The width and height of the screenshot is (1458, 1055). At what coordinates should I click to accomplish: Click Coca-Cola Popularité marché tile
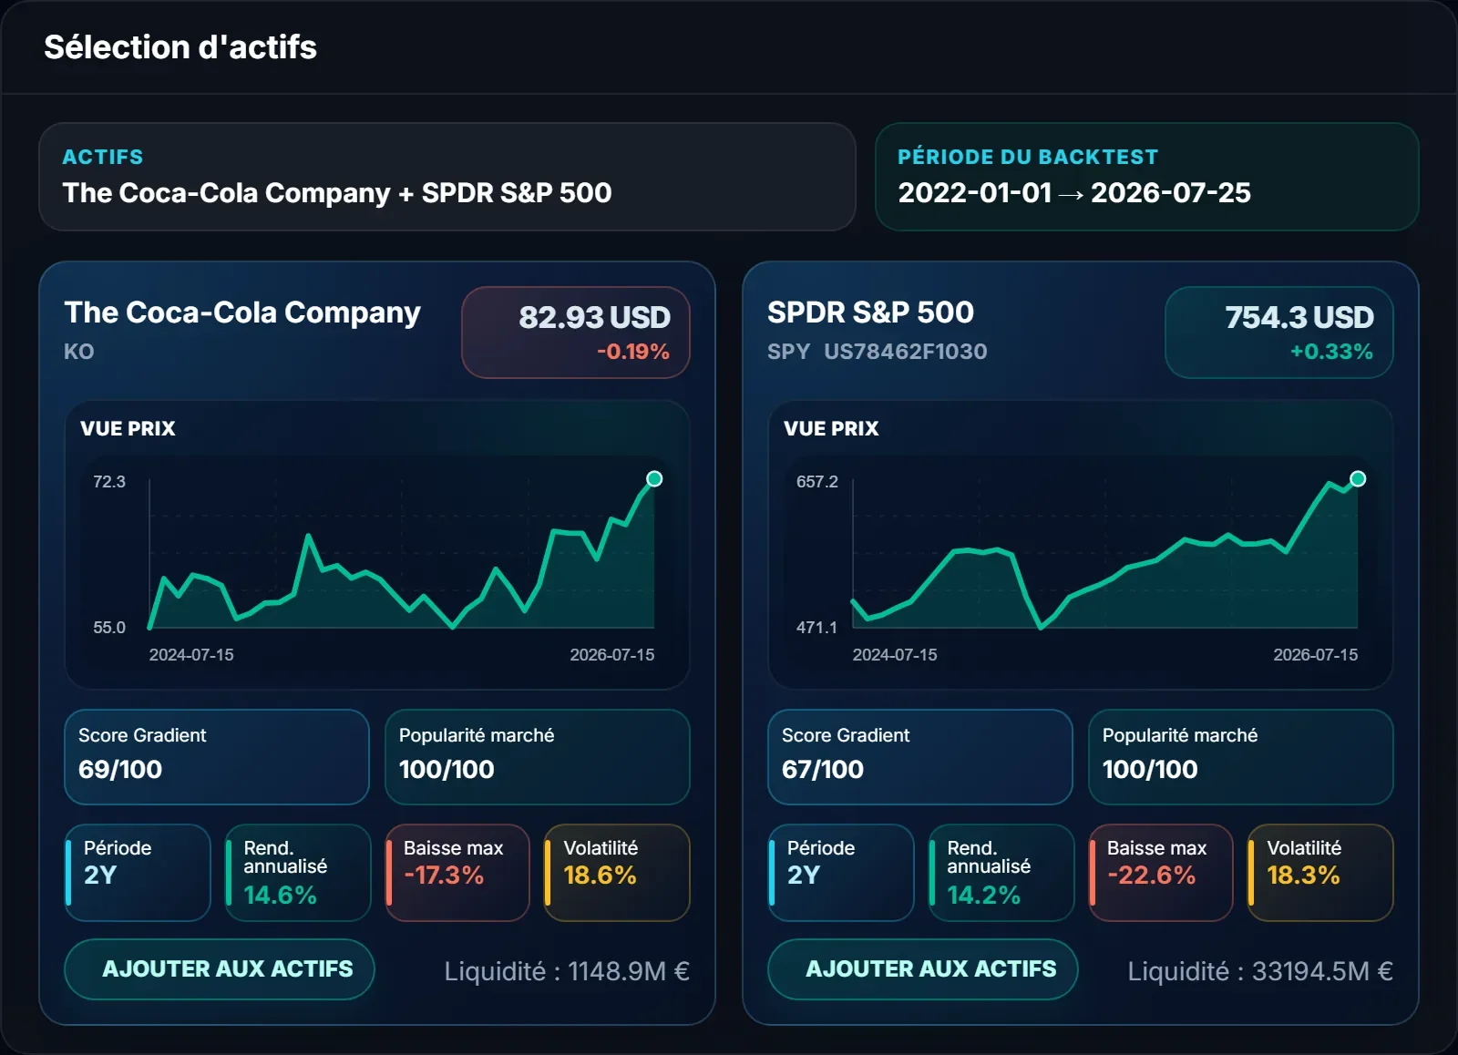538,757
